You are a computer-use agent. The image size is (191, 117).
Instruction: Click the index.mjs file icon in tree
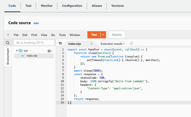click(23, 56)
